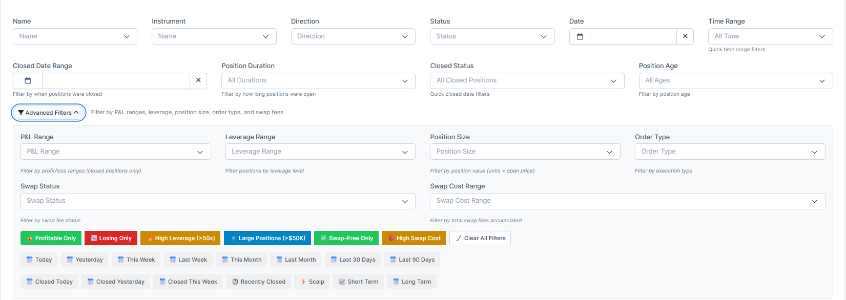
Task: Open the Swap Cost Range dropdown
Action: pyautogui.click(x=627, y=201)
